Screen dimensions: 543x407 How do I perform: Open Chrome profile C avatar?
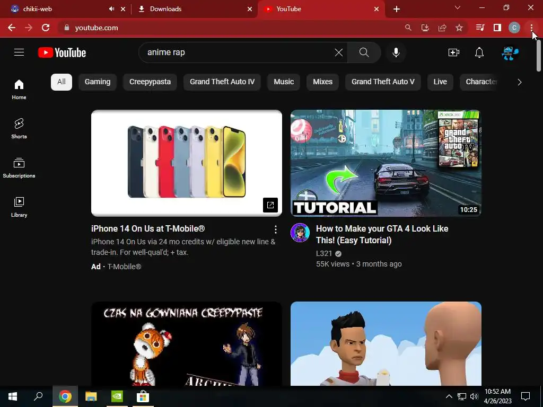click(514, 28)
